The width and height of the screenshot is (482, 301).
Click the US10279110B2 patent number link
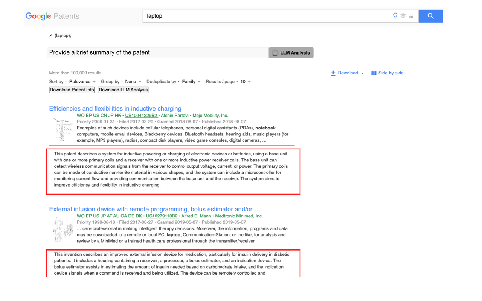tap(162, 216)
